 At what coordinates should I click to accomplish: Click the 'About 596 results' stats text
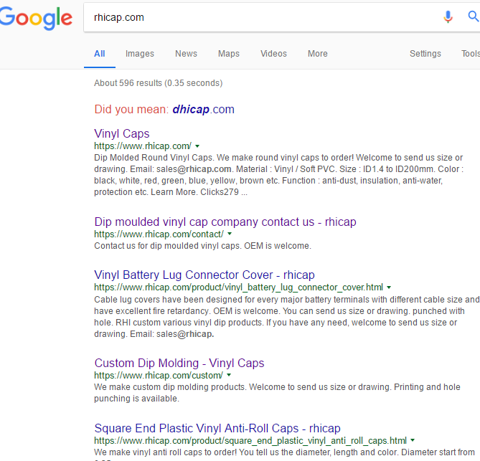(x=159, y=83)
